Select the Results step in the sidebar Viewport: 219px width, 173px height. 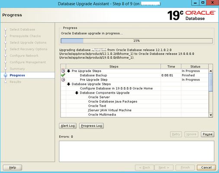pos(15,82)
